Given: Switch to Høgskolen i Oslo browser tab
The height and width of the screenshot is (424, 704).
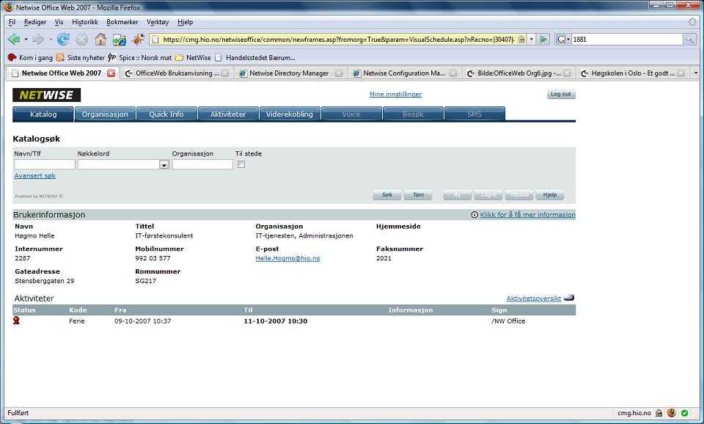Looking at the screenshot, I should (x=632, y=73).
